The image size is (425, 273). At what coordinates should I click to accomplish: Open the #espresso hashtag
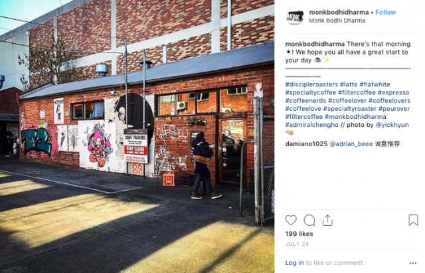tap(393, 92)
